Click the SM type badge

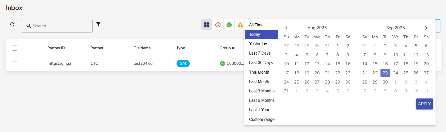[183, 63]
